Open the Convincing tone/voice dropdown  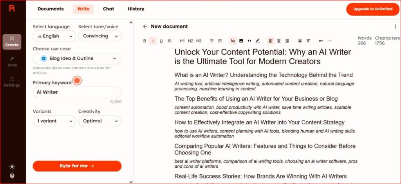pos(100,36)
